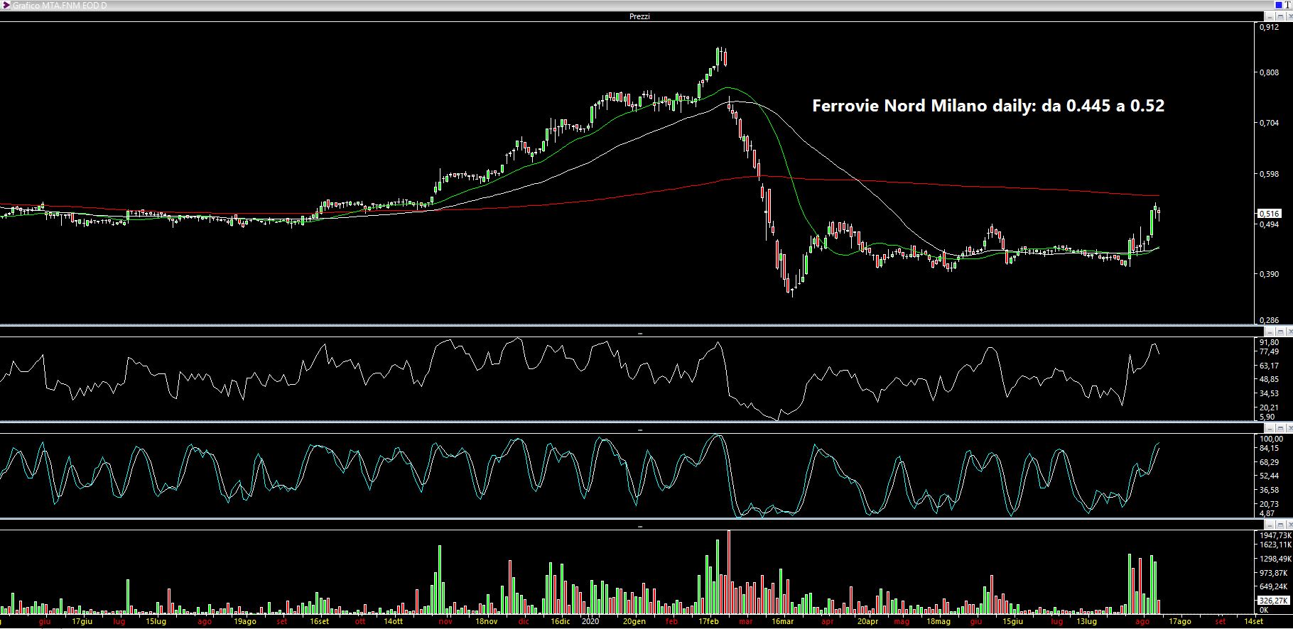Click the 4,87 stochastic scale value
The height and width of the screenshot is (629, 1293).
1267,513
